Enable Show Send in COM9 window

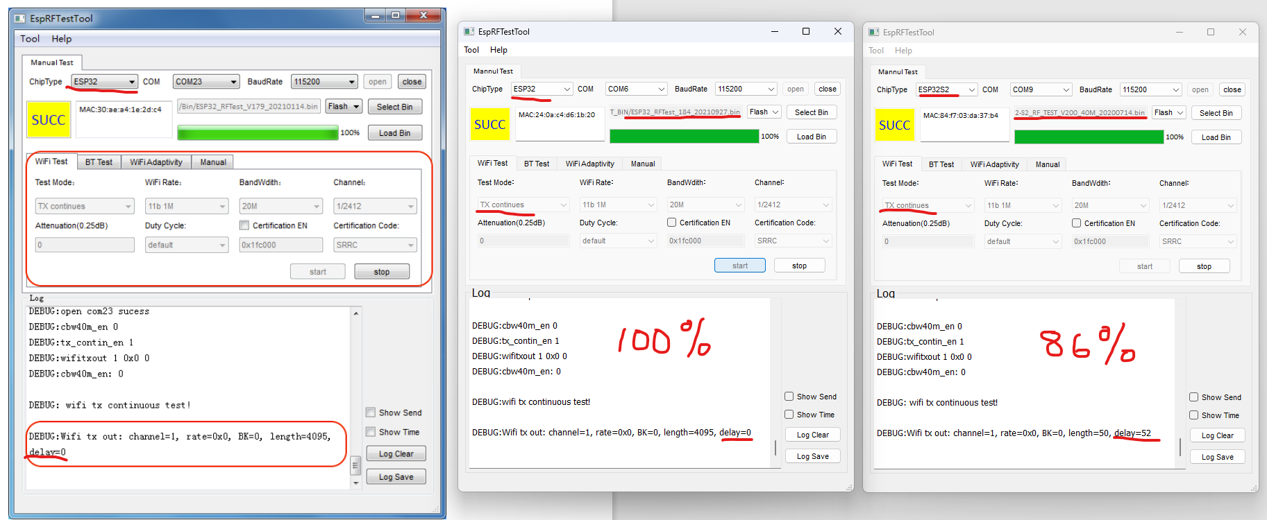(x=1193, y=397)
